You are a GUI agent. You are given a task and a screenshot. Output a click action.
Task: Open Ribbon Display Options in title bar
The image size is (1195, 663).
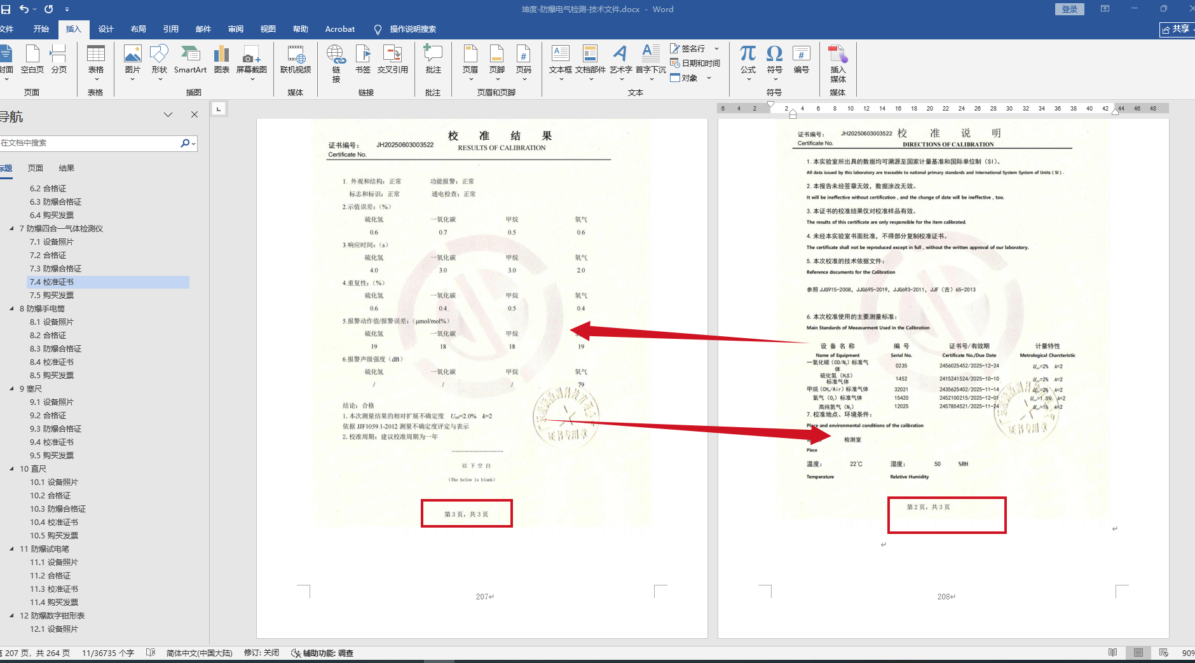coord(1105,9)
